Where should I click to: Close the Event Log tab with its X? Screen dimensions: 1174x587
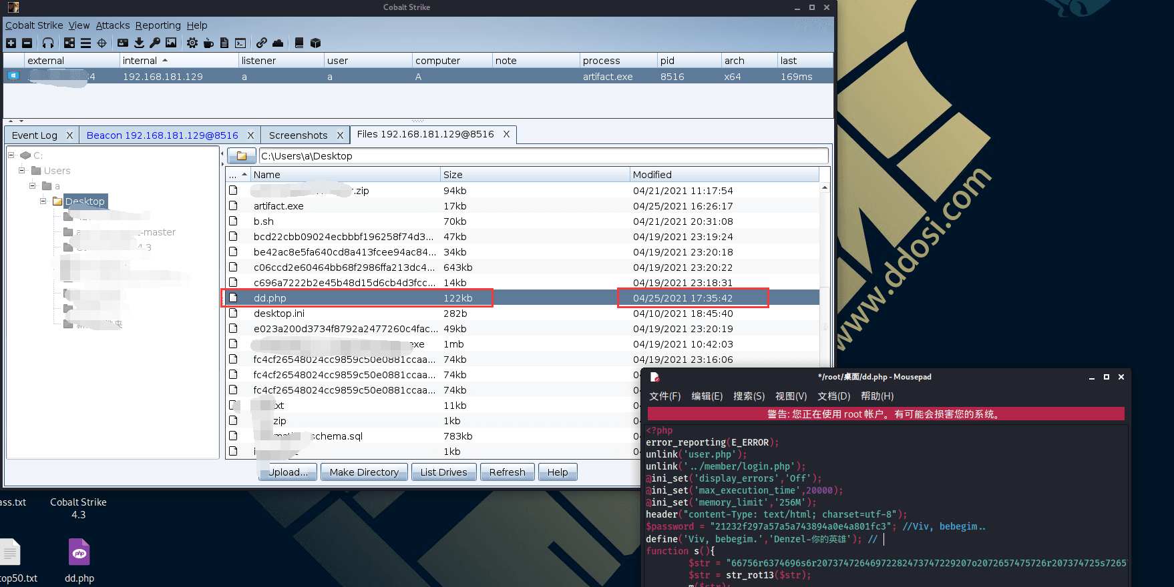point(69,135)
